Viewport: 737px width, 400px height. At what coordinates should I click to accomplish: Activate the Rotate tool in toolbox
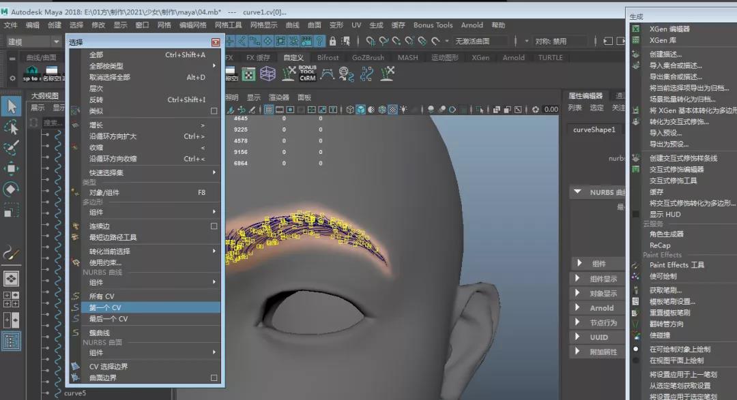12,189
